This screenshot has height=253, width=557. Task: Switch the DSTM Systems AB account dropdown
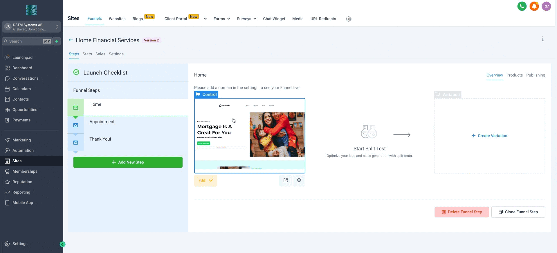tap(31, 27)
